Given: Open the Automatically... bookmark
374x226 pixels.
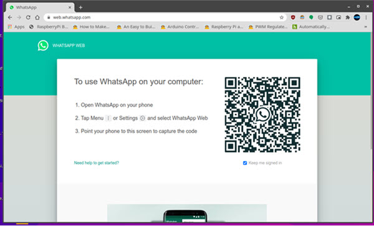Looking at the screenshot, I should click(311, 27).
